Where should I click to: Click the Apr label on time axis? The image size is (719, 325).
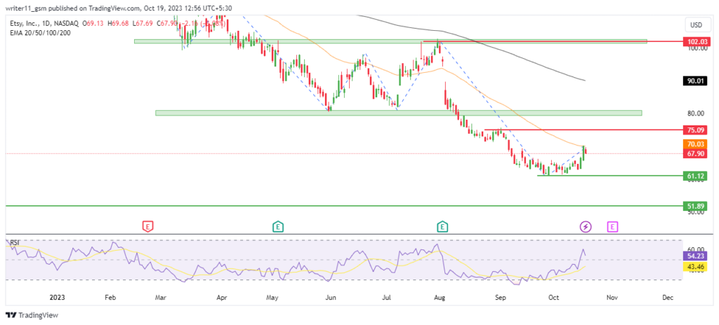click(221, 298)
